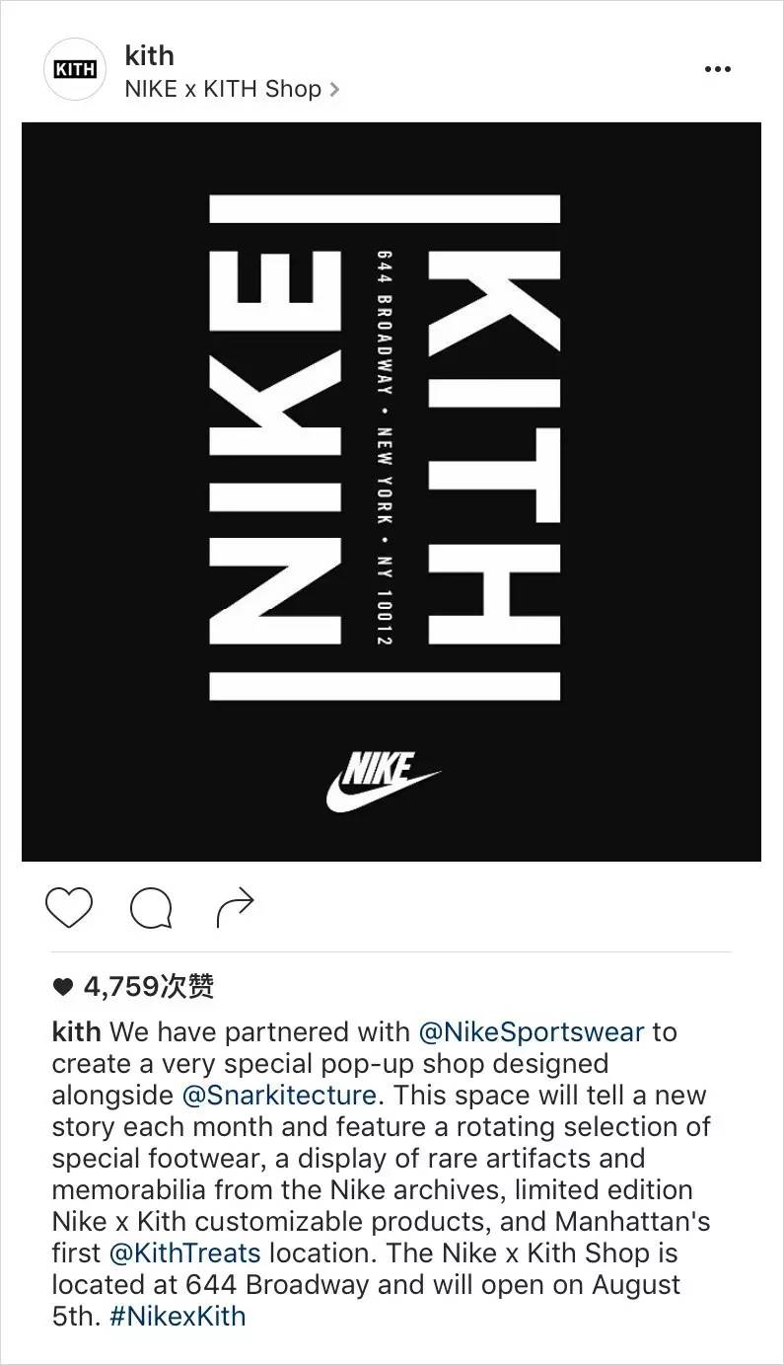Image resolution: width=784 pixels, height=1365 pixels.
Task: Click the large vertical KITH lettering
Action: (494, 448)
